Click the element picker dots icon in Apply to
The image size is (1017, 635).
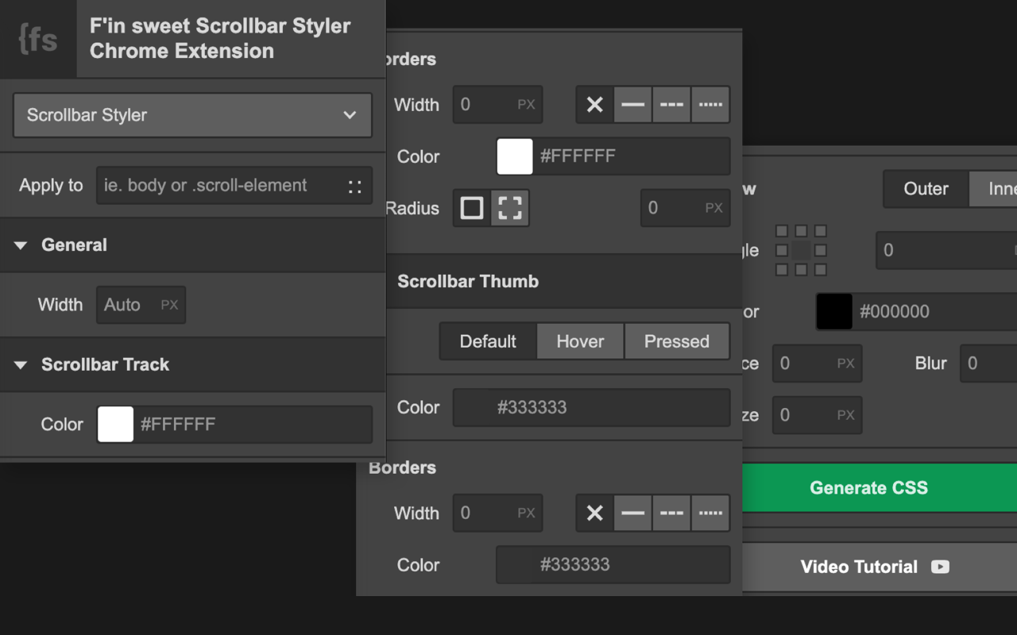click(x=354, y=187)
